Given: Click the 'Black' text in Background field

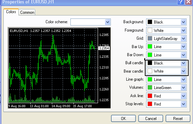Looking at the screenshot, I should (x=159, y=22).
